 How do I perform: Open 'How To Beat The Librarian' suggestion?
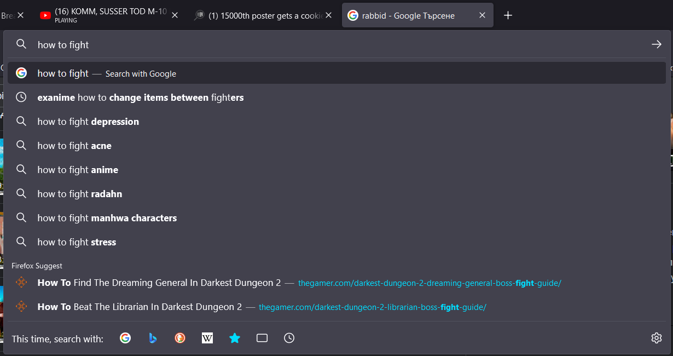click(x=336, y=307)
